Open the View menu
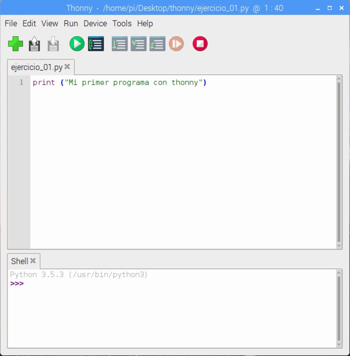The image size is (350, 356). [50, 24]
